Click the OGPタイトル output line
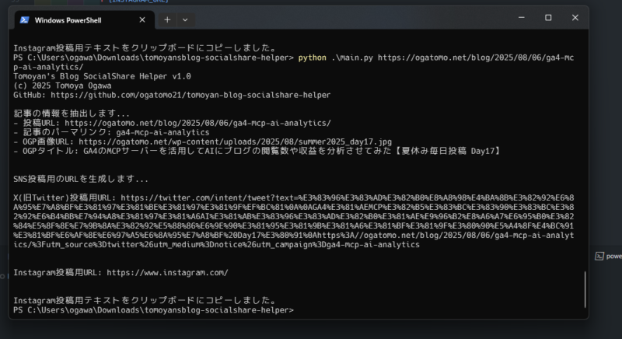Screen dimensions: 622x339 (233, 151)
